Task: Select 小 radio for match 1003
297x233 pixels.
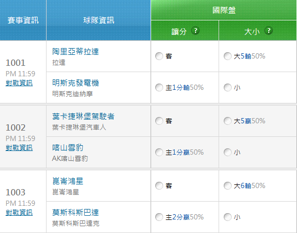Action: point(227,217)
